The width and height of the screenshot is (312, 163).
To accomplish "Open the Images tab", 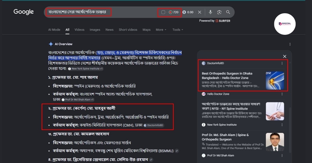I will (x=95, y=30).
